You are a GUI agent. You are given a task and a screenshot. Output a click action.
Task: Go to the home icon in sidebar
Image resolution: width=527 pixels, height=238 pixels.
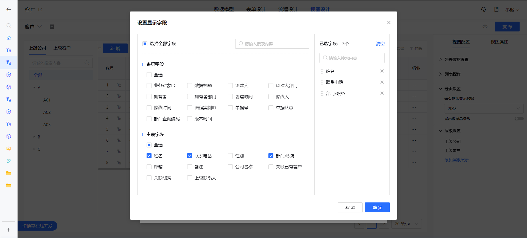[9, 38]
